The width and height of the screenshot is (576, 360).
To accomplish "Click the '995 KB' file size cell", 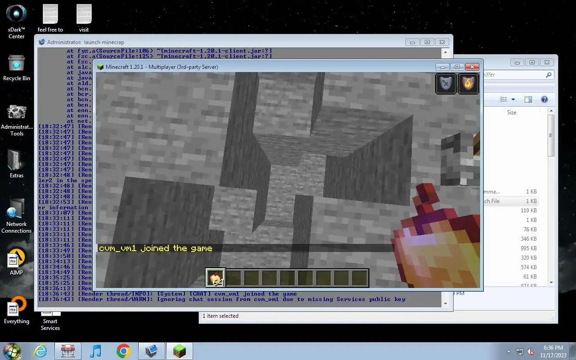I will click(x=528, y=248).
